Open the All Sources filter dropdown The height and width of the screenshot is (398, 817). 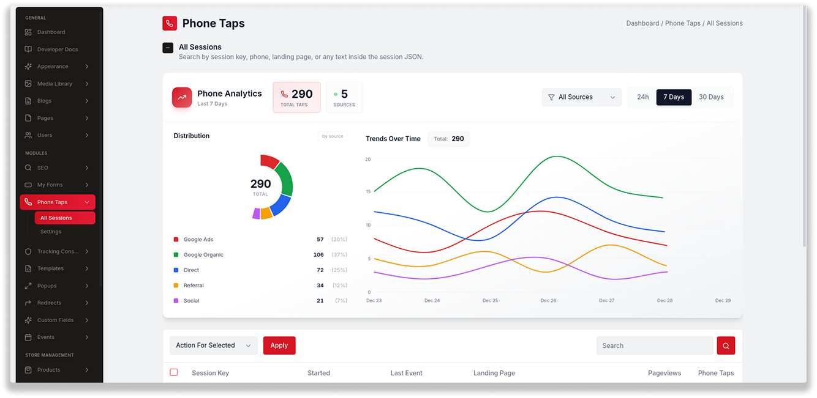(582, 97)
